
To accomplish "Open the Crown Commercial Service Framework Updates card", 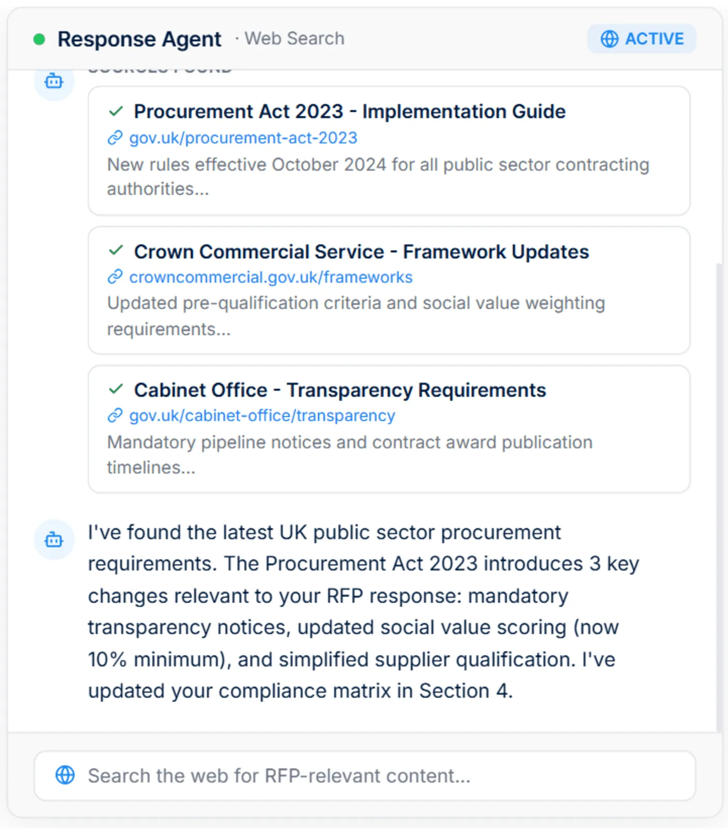I will click(389, 290).
